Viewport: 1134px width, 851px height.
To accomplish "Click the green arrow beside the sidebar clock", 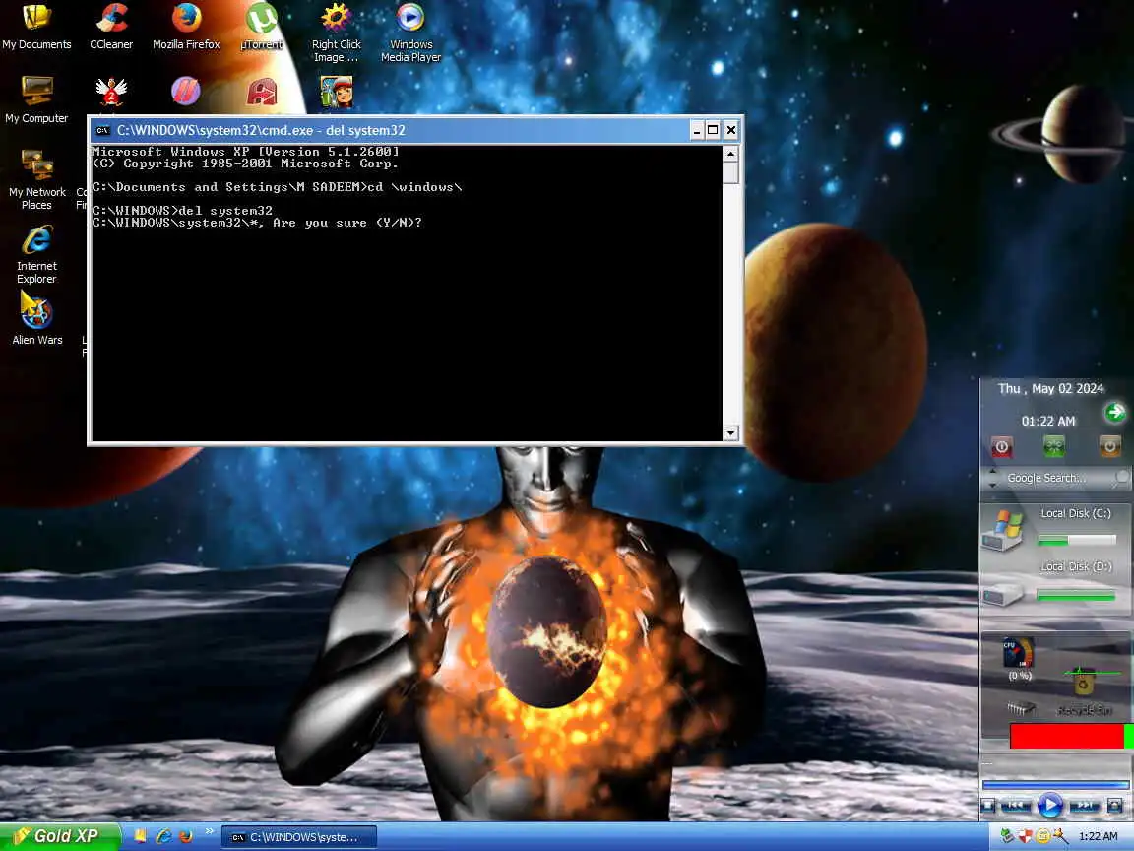I will 1115,413.
